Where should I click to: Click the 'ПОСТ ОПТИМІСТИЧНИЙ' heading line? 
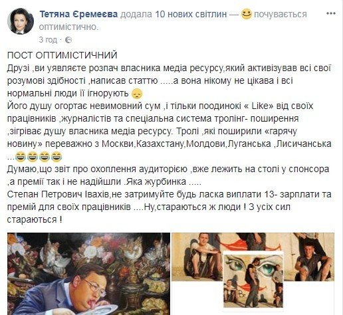click(x=62, y=55)
